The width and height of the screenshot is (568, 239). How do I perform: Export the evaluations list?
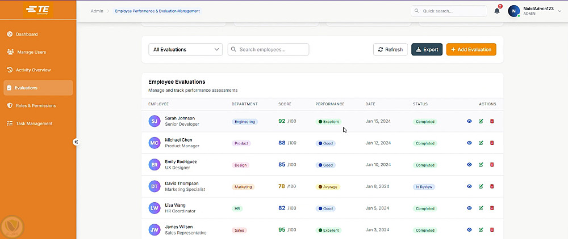(x=427, y=50)
